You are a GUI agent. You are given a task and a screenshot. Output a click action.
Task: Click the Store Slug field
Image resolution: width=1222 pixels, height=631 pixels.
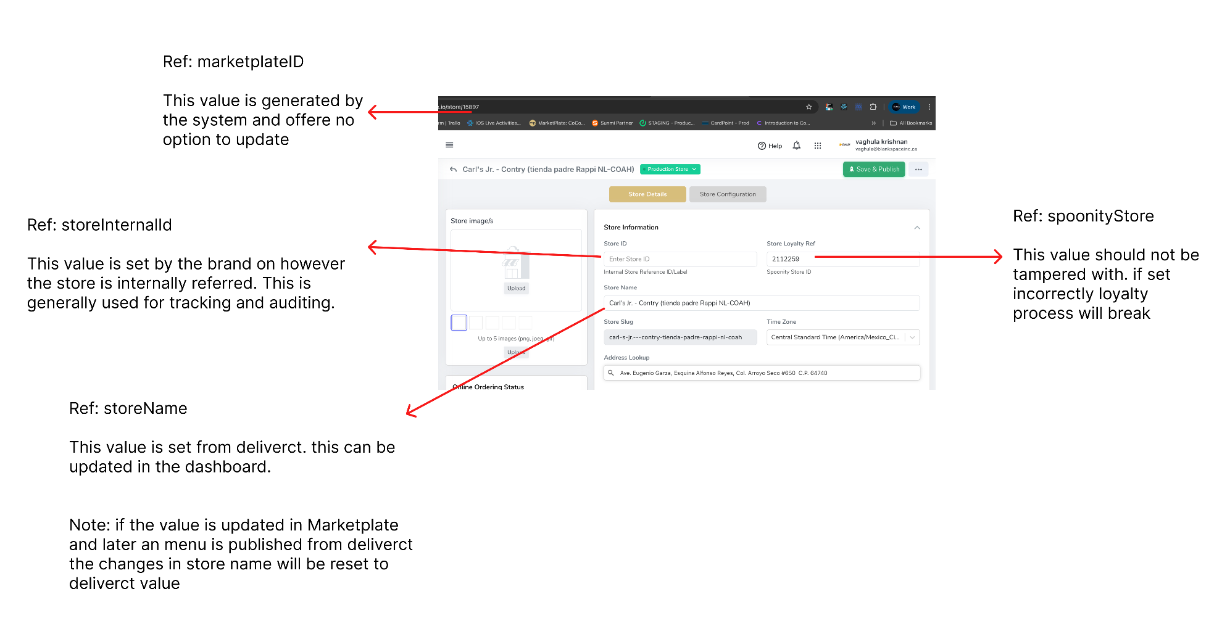(x=680, y=337)
